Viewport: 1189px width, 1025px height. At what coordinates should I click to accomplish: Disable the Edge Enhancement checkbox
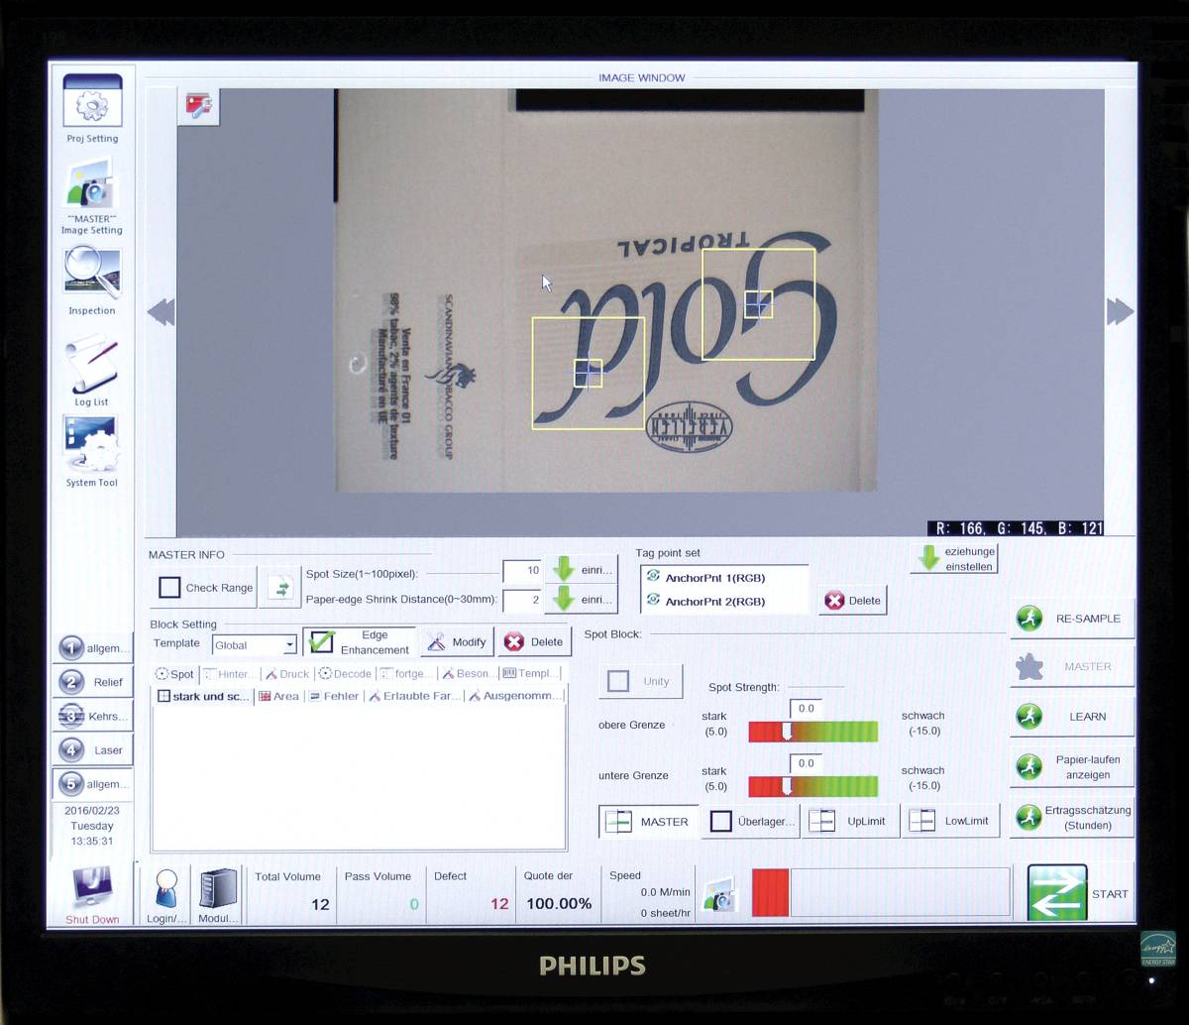321,642
